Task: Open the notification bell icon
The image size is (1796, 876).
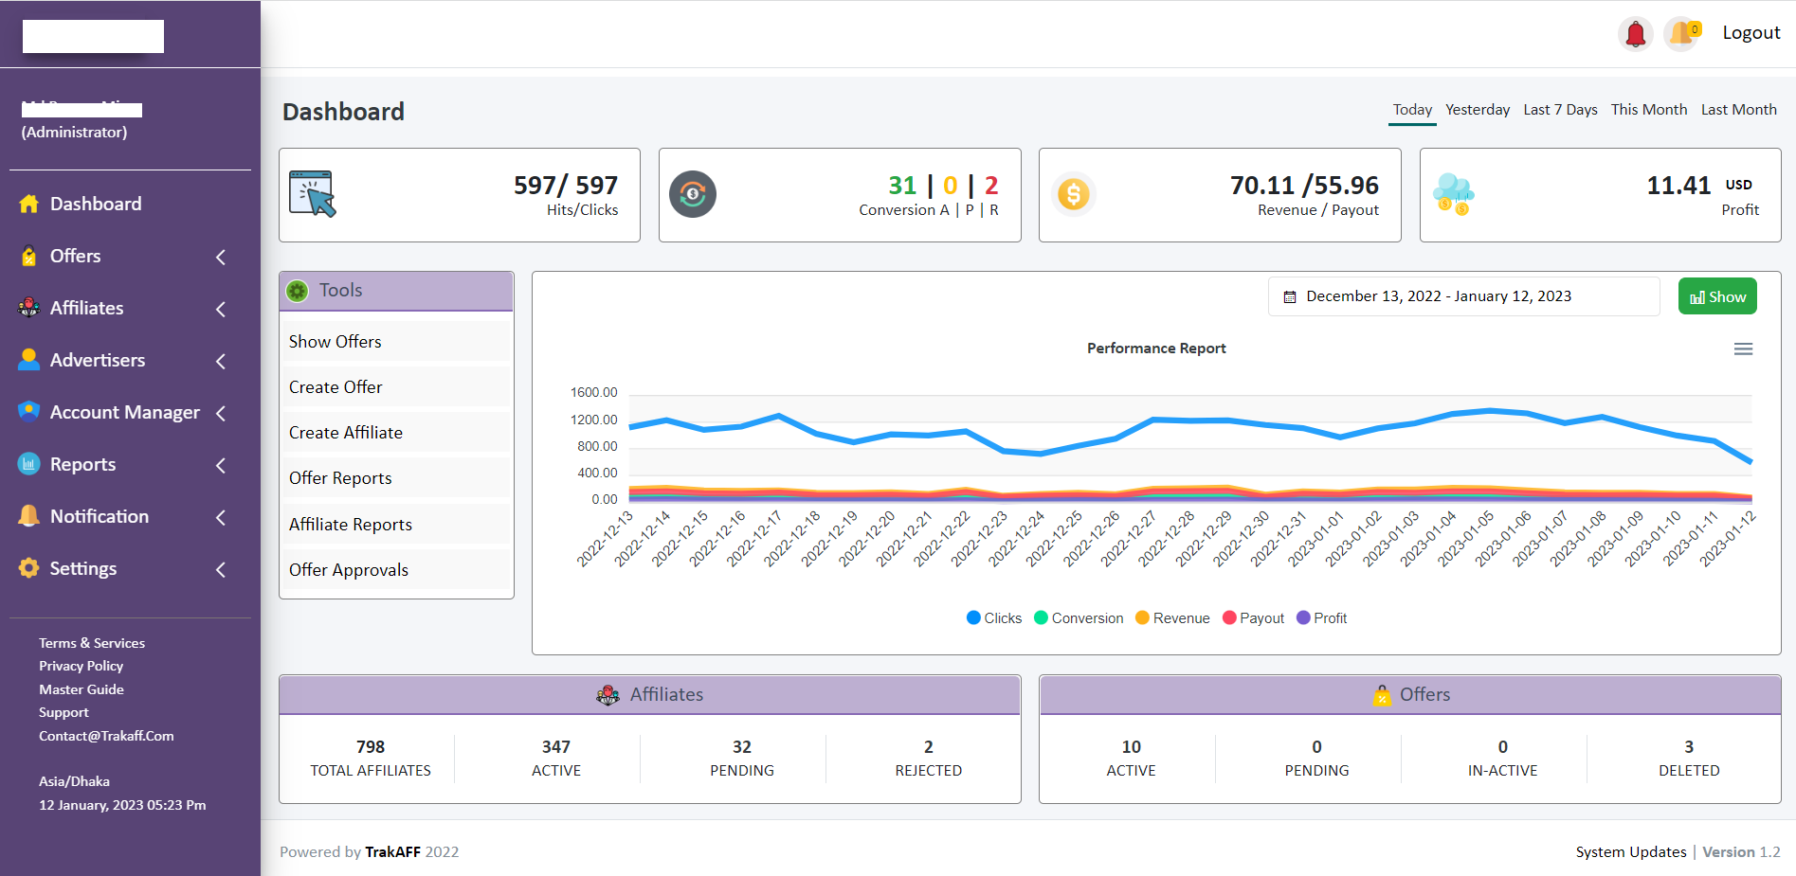Action: point(1635,33)
